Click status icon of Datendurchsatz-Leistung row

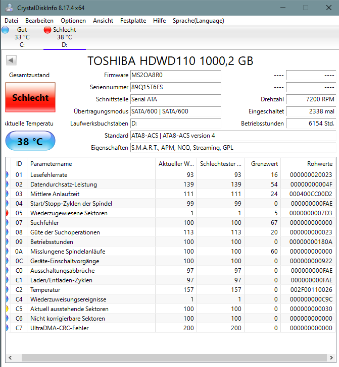pos(7,184)
